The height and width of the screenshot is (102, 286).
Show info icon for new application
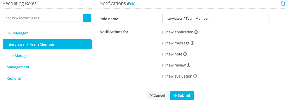tap(196, 32)
